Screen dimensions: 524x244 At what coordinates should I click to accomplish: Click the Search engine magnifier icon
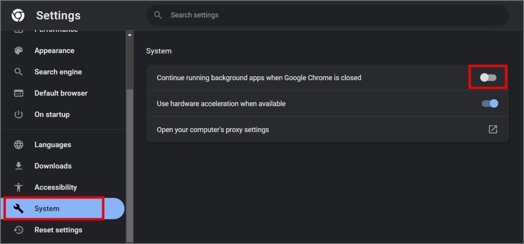(x=18, y=72)
